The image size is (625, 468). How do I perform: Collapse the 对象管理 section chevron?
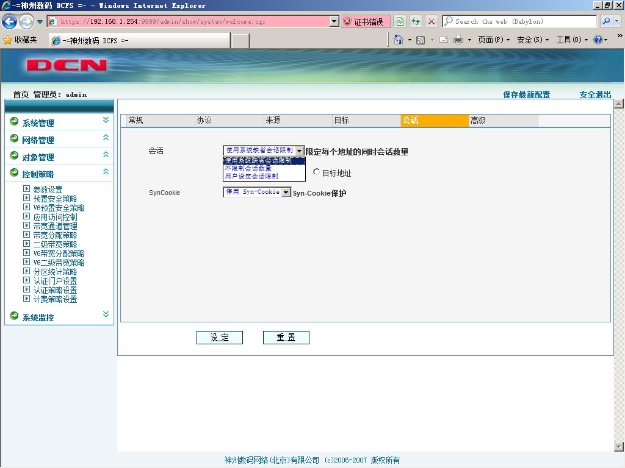pos(106,154)
